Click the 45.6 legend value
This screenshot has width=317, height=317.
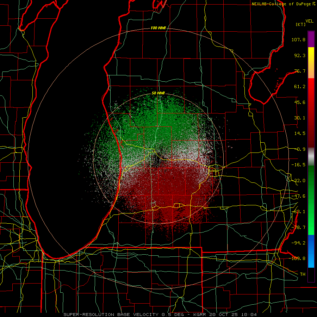(300, 102)
